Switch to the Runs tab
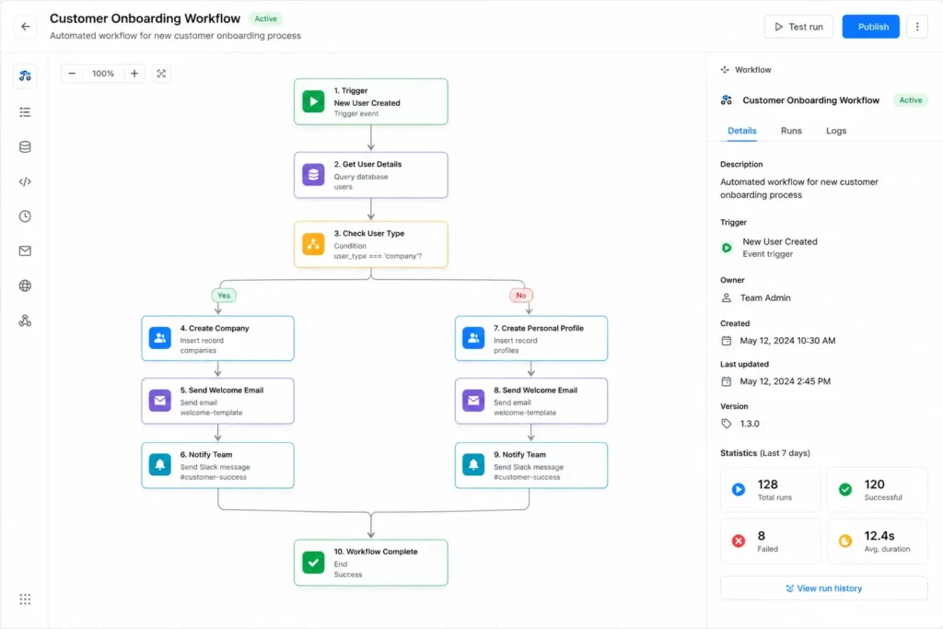This screenshot has width=943, height=629. pyautogui.click(x=791, y=131)
